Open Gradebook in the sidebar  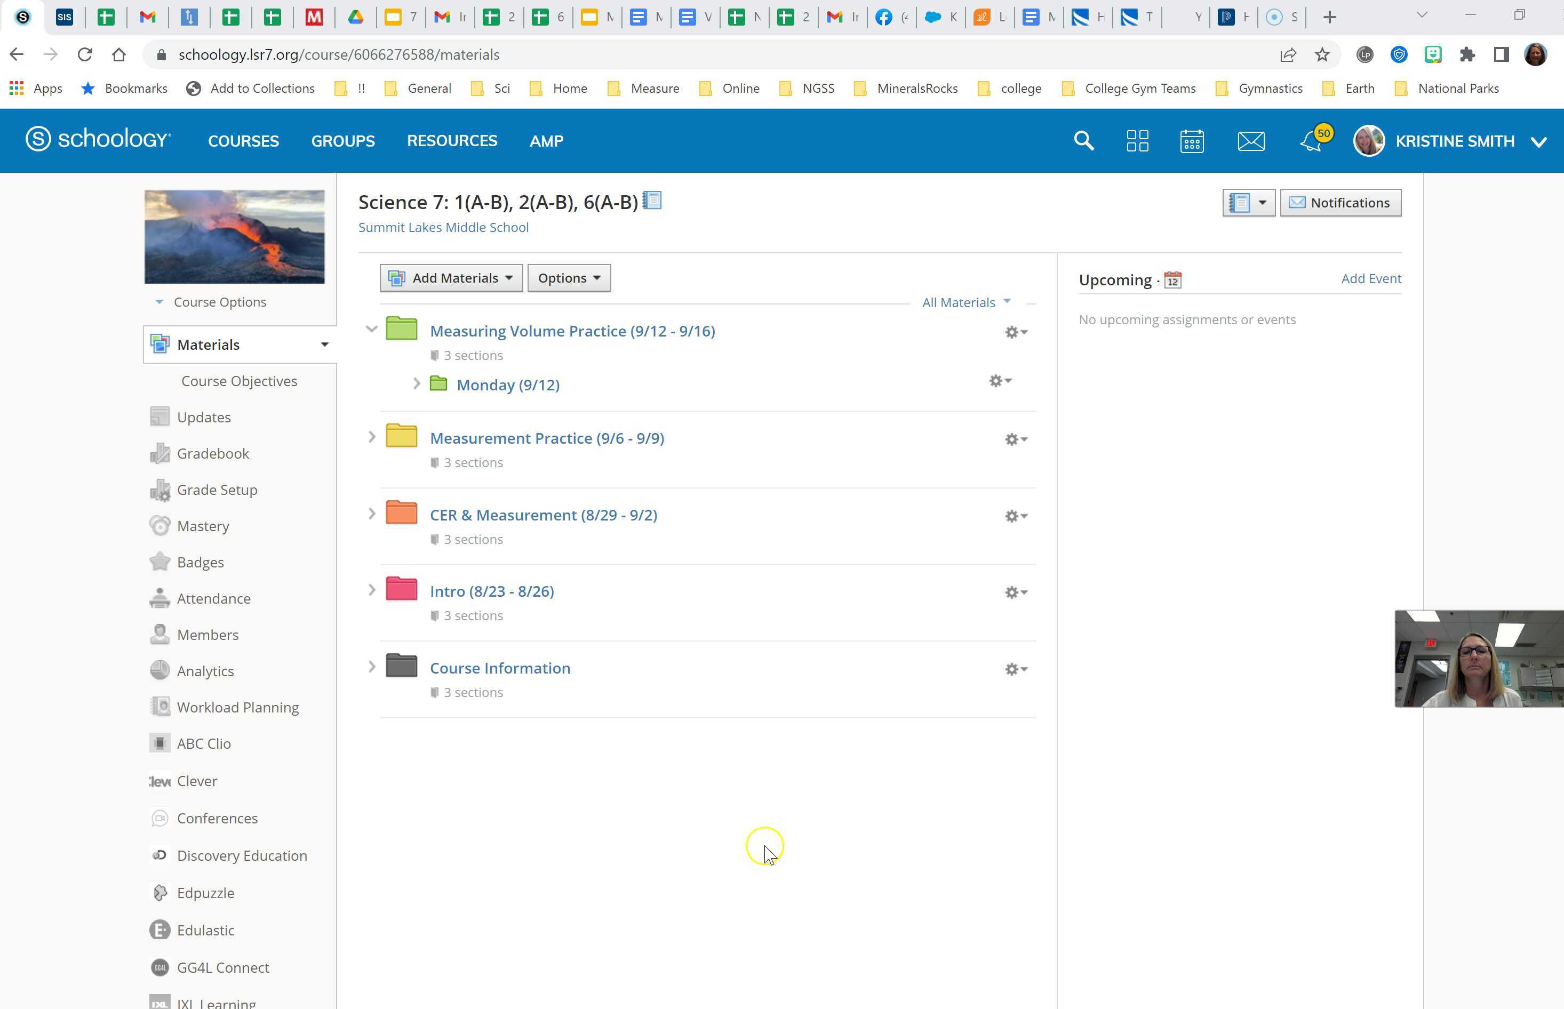coord(212,453)
